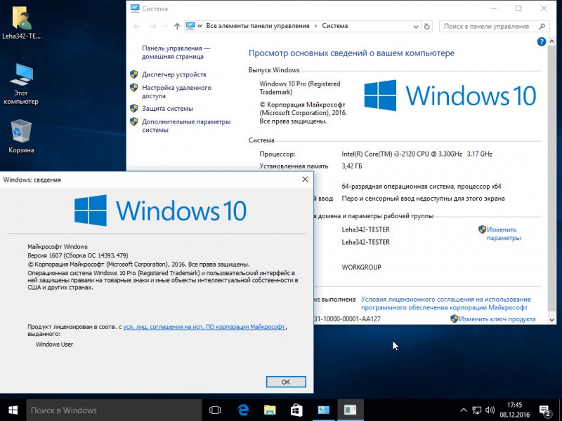
Task: Select Версия 1607 build text in winver
Action: pyautogui.click(x=78, y=255)
